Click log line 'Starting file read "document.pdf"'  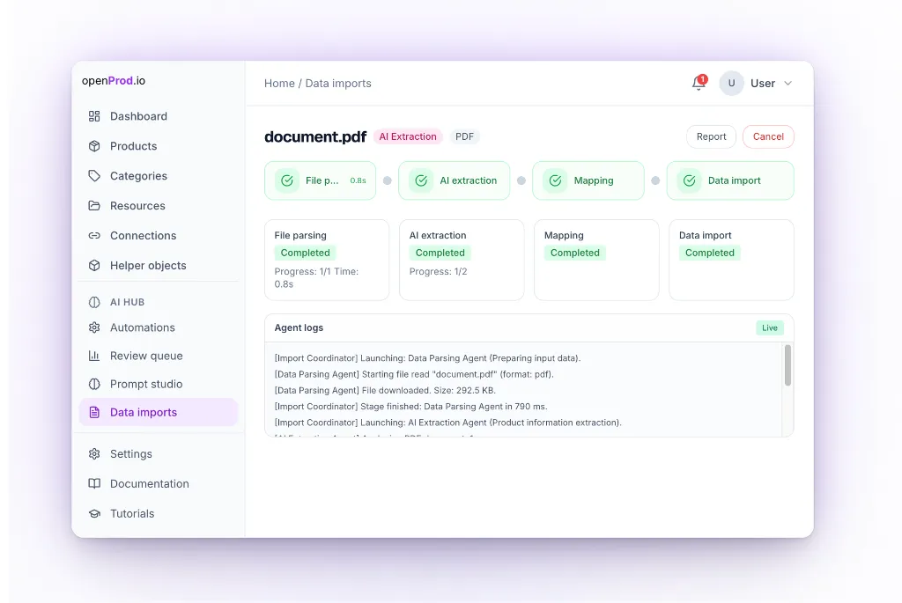tap(414, 374)
